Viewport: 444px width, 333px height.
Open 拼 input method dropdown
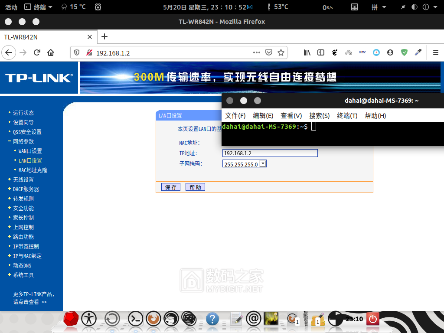(379, 7)
